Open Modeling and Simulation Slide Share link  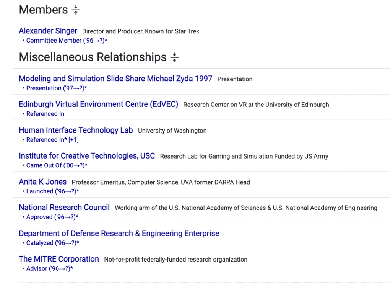115,79
